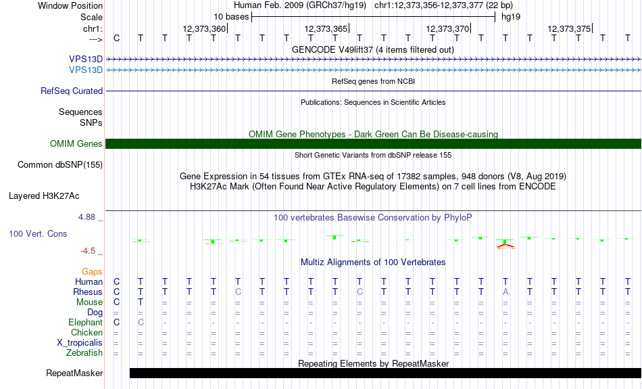The width and height of the screenshot is (642, 389).
Task: Click the H3K27Ac Mark ENCODE track title
Action: coord(373,187)
